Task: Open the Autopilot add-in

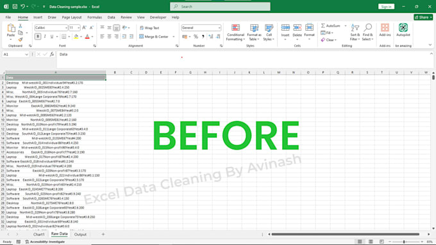Action: coord(403,30)
